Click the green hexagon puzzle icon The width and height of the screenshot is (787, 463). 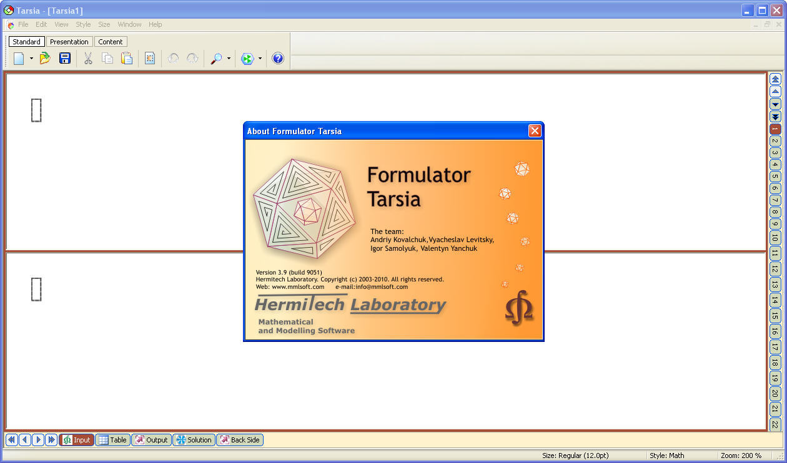tap(247, 59)
